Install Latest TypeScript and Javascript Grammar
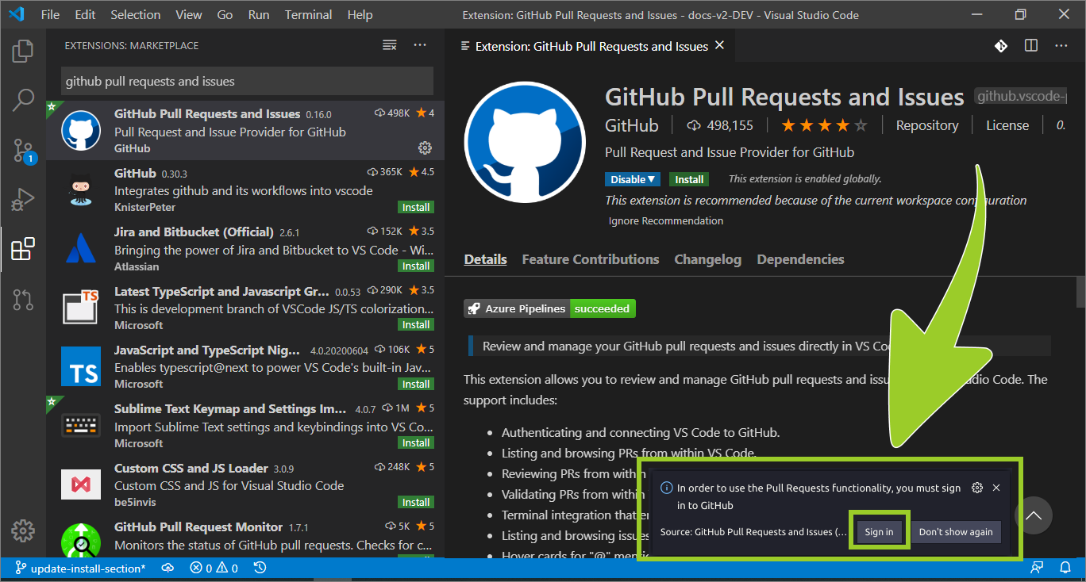 [416, 324]
